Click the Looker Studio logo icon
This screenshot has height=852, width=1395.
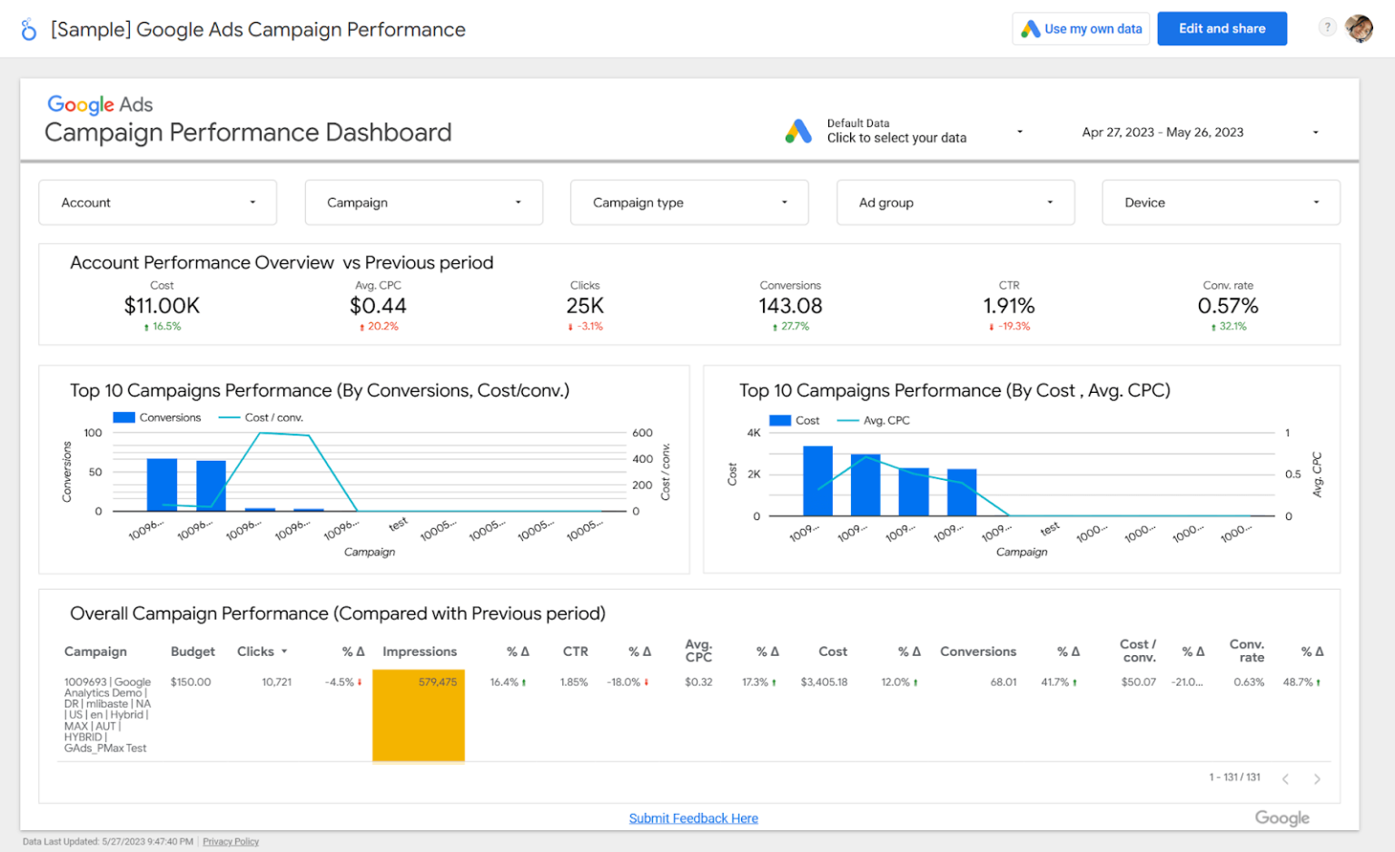28,28
